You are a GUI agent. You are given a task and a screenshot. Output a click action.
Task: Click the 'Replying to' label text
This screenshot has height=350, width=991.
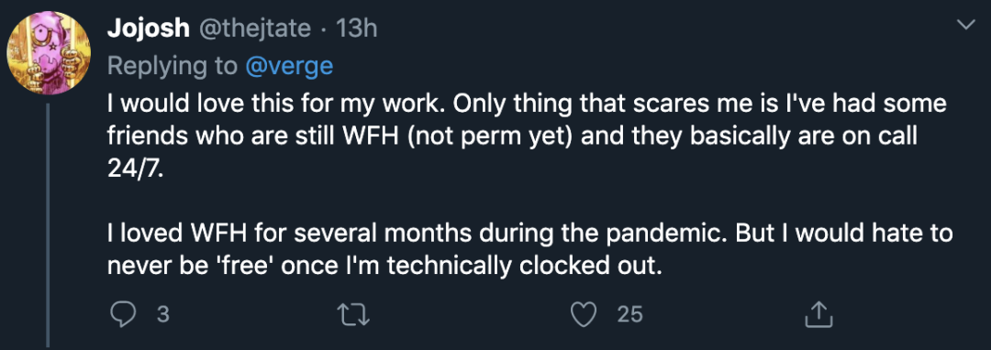click(x=173, y=66)
